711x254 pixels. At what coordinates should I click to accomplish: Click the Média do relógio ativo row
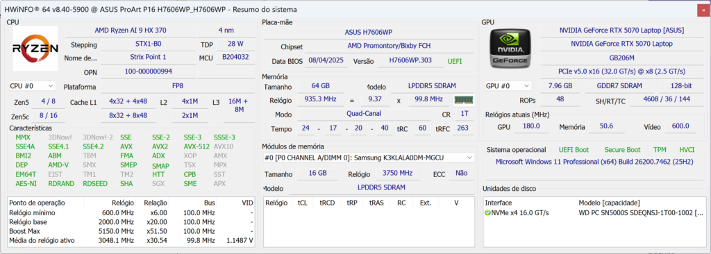click(x=131, y=240)
